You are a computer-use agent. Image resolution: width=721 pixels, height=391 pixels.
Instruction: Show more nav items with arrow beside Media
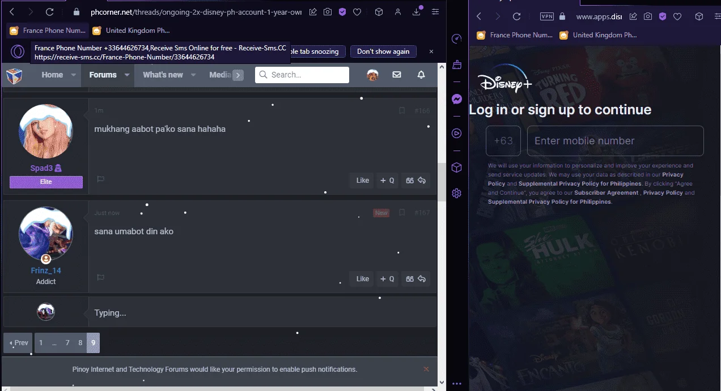point(238,75)
